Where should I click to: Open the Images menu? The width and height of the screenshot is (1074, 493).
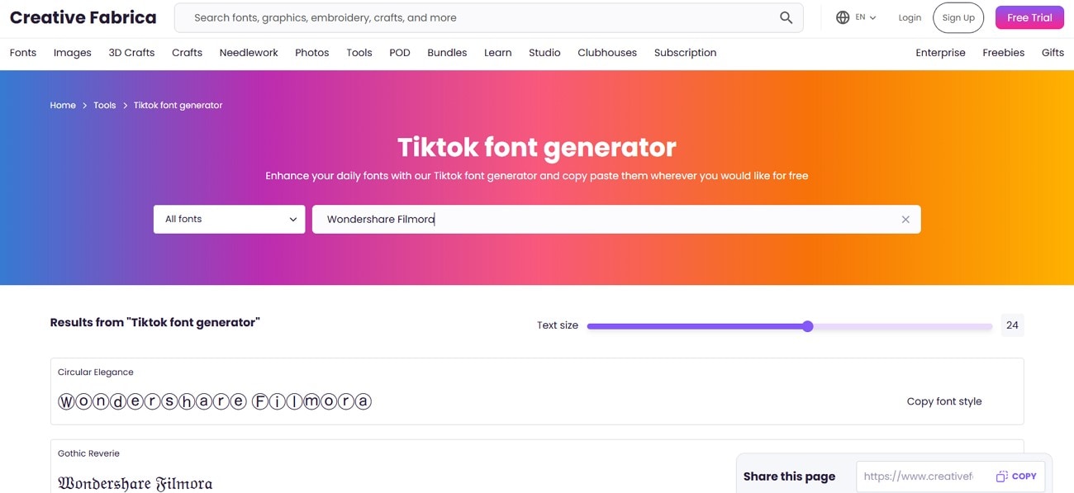pos(73,53)
